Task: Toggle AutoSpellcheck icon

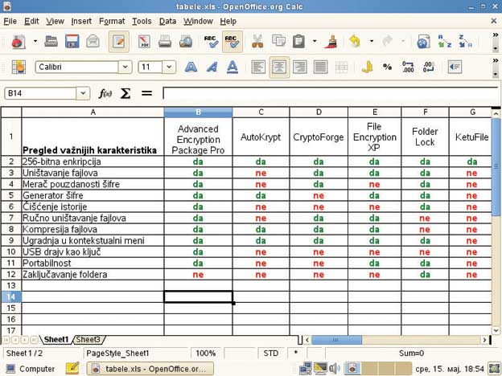Action: pyautogui.click(x=232, y=42)
